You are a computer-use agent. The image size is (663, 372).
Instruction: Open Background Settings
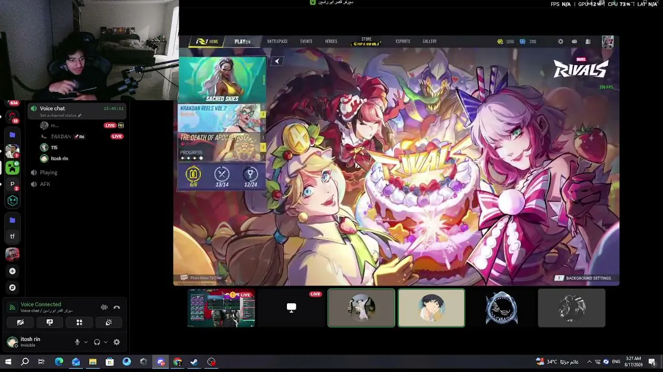(x=584, y=278)
